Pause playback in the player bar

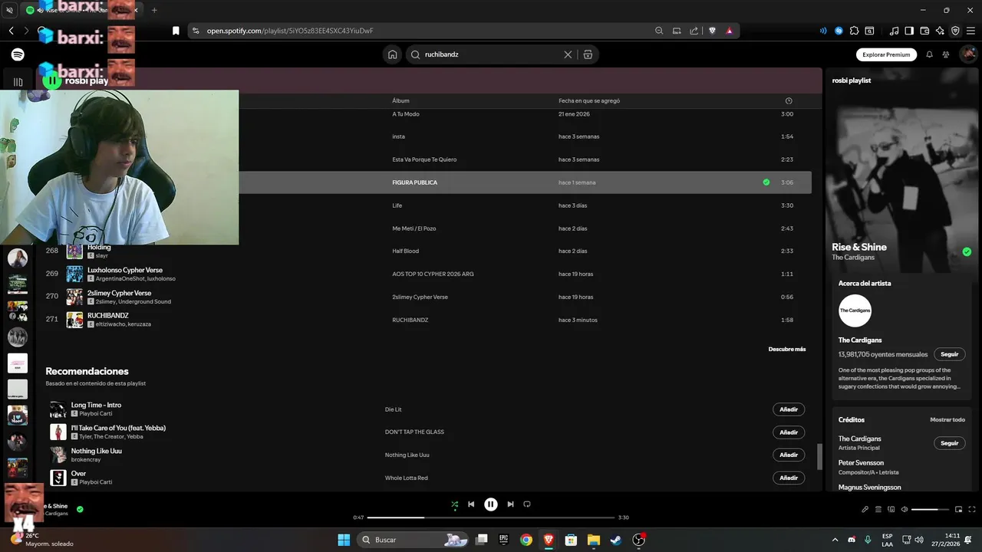click(x=491, y=504)
